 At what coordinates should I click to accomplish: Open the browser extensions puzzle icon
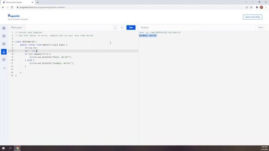pyautogui.click(x=257, y=8)
